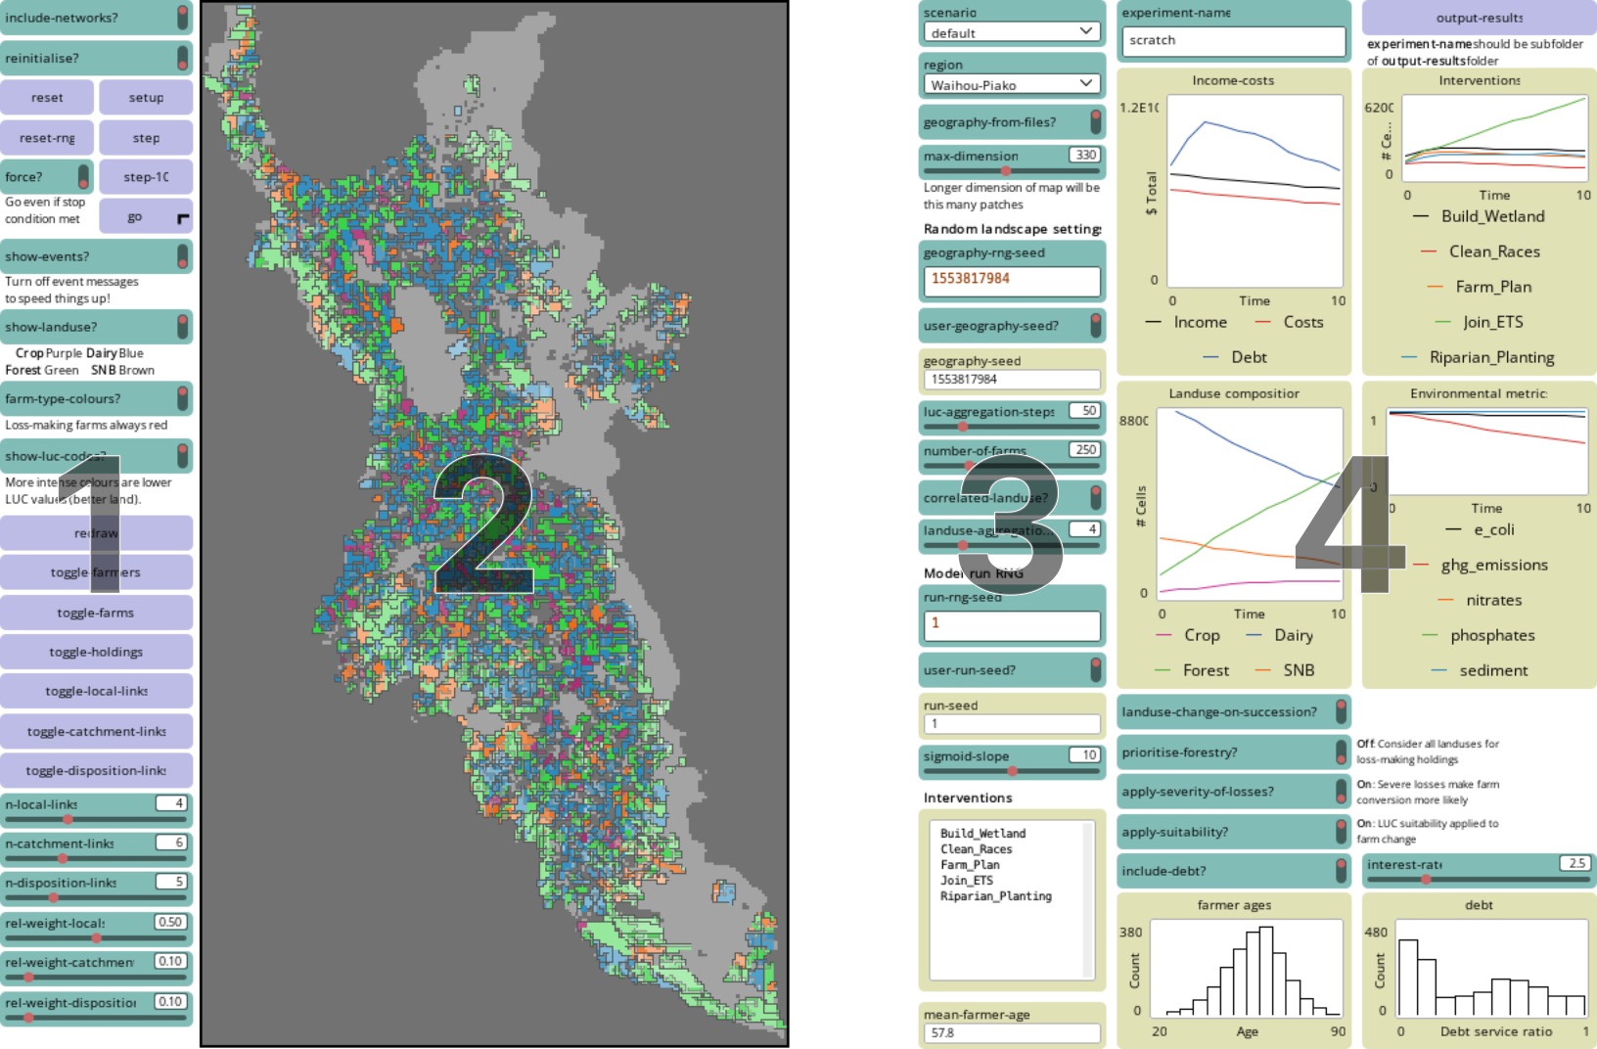Click the step-10 button

(146, 177)
